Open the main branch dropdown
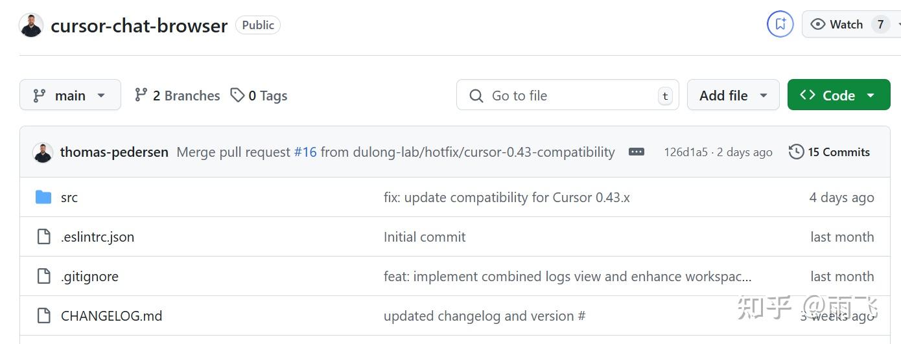Image resolution: width=901 pixels, height=344 pixels. pyautogui.click(x=70, y=95)
